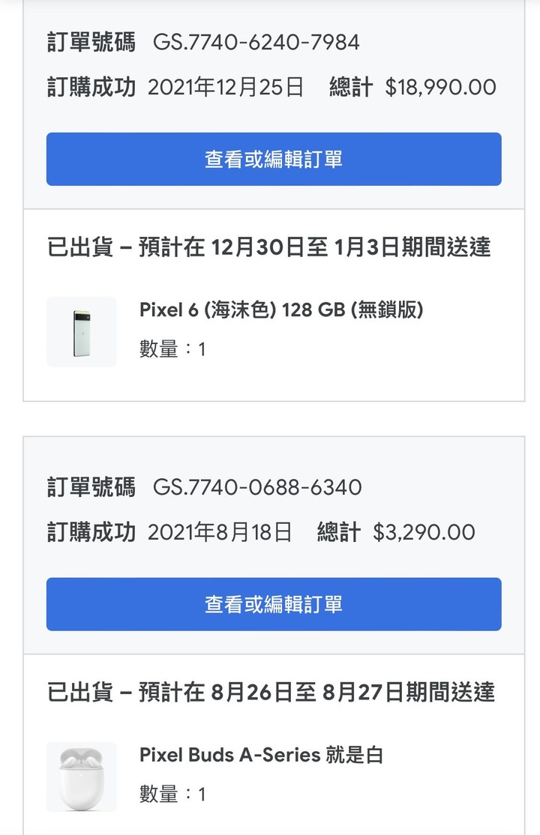Click the 數量：1 text under Pixel 6
The image size is (540, 835).
172,349
